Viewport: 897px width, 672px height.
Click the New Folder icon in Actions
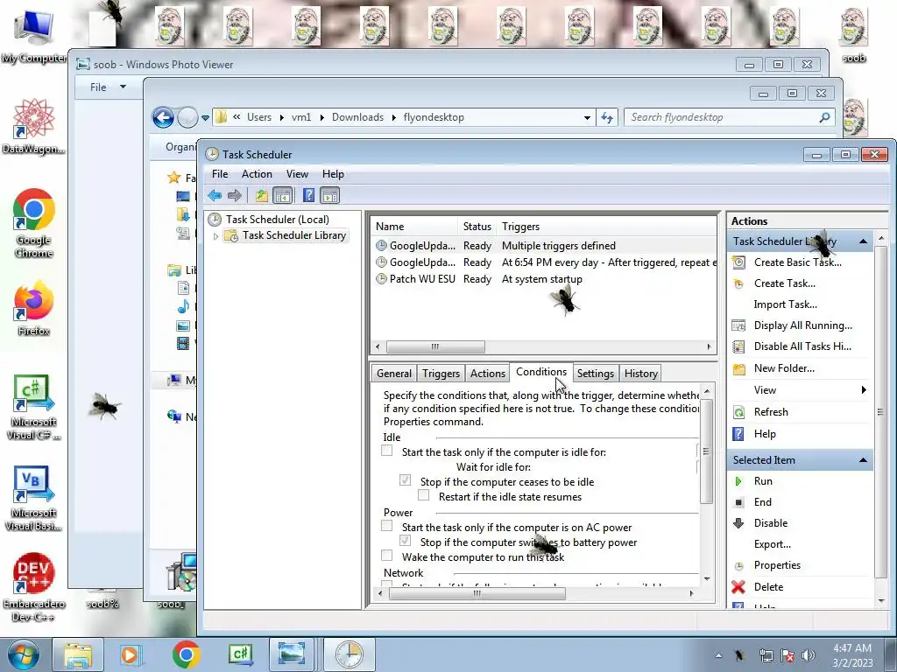click(x=739, y=368)
